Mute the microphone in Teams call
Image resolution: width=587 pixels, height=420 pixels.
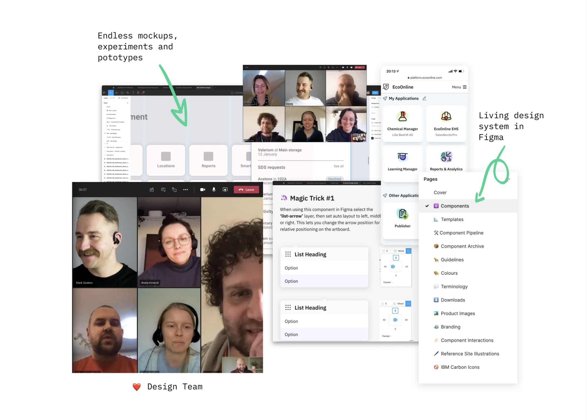[214, 190]
